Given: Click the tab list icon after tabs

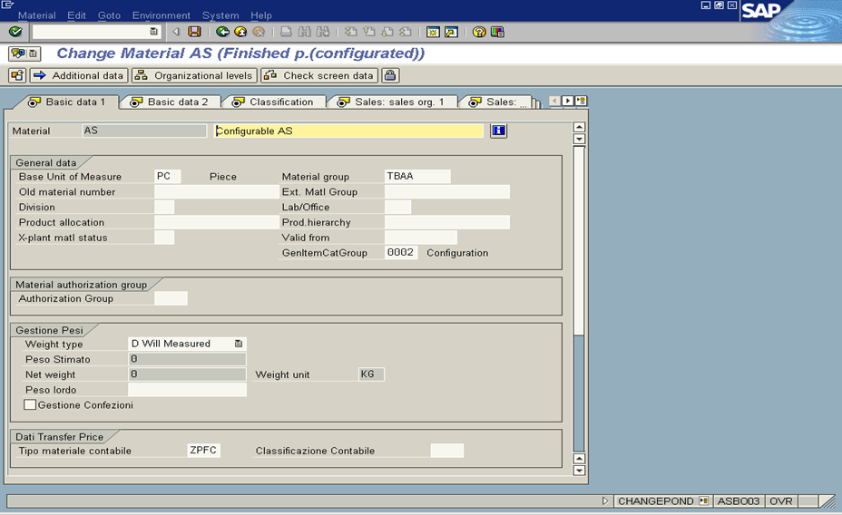Looking at the screenshot, I should click(581, 101).
